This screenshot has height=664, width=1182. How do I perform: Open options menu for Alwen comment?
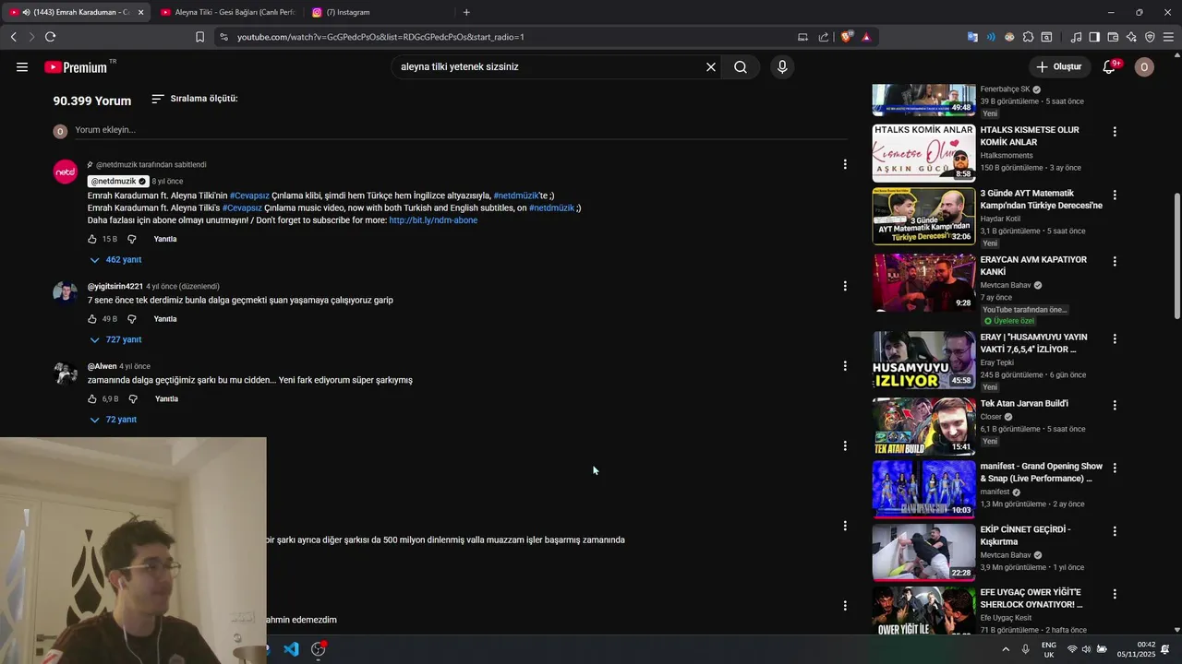pos(844,366)
